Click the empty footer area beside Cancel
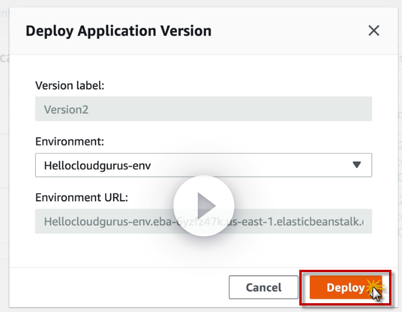 117,287
